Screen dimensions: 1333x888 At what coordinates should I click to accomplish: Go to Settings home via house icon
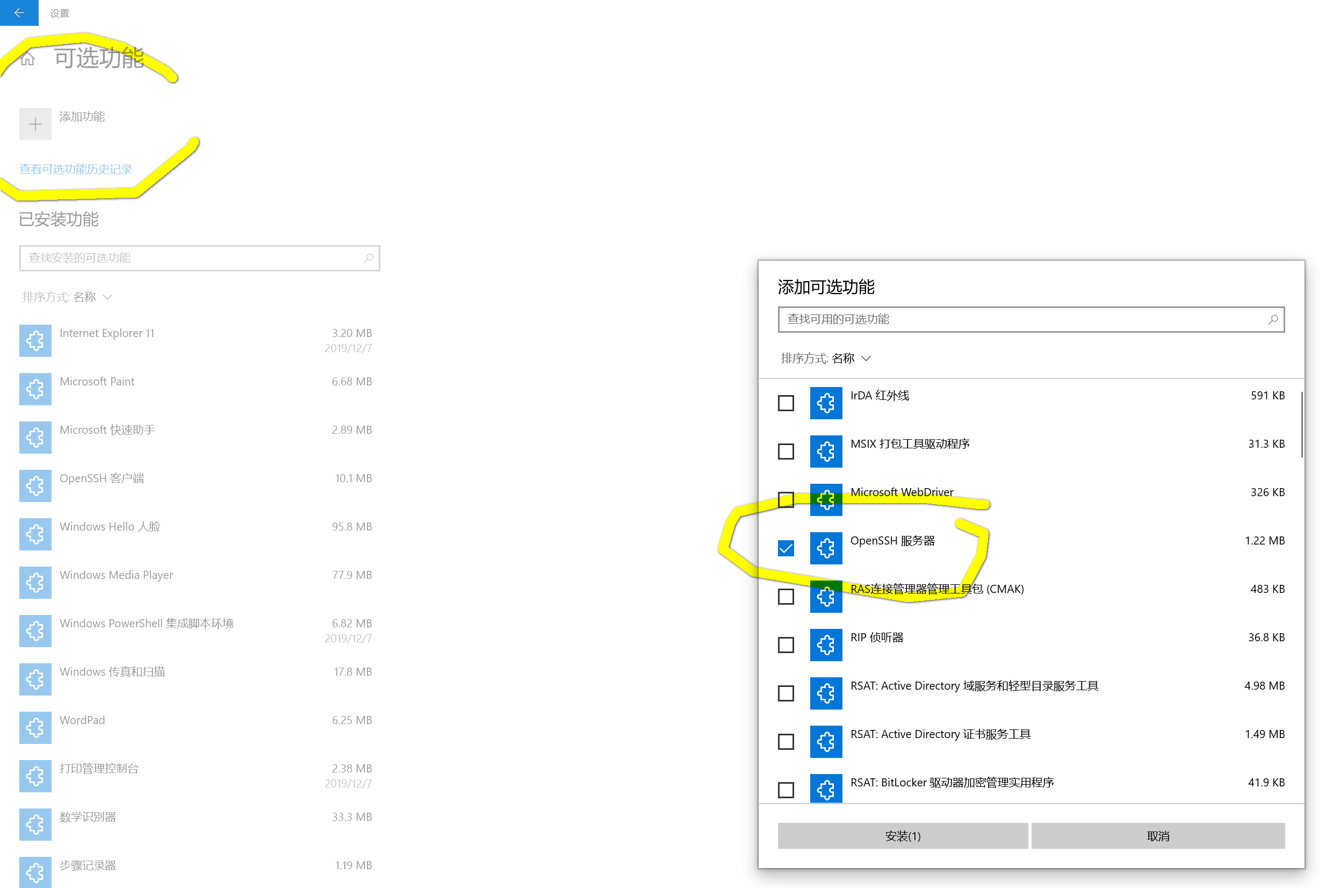point(27,59)
